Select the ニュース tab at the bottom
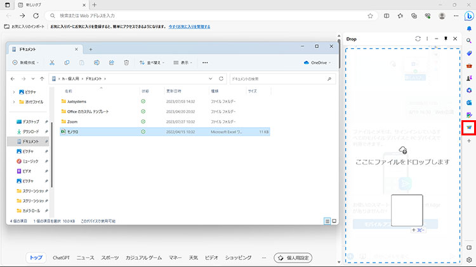This screenshot has height=267, width=476. 85,258
